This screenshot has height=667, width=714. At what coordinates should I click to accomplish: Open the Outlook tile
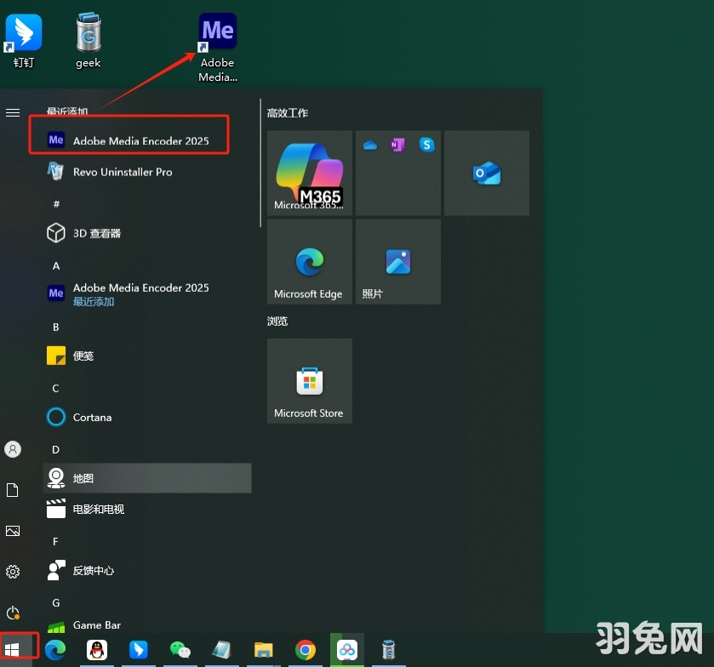pos(486,173)
